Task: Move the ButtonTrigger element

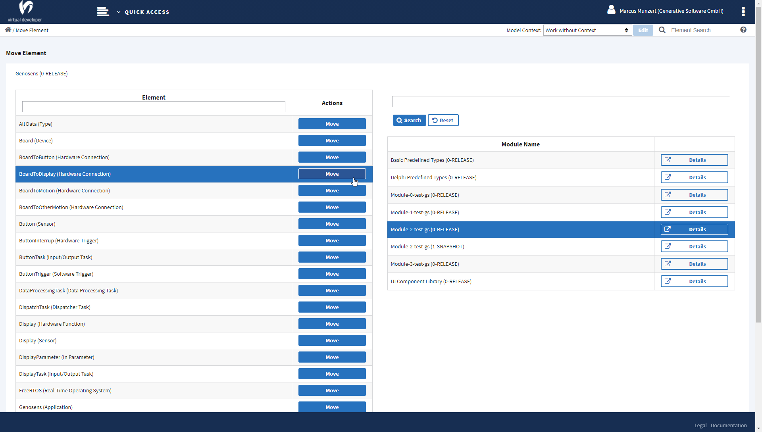Action: pos(332,274)
